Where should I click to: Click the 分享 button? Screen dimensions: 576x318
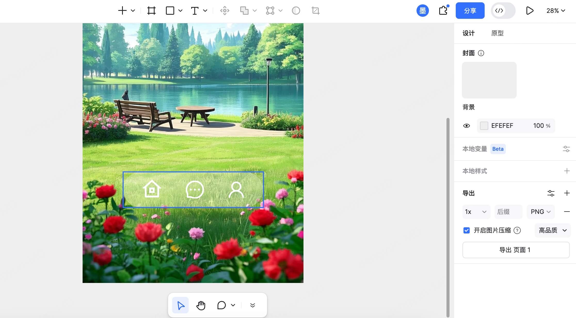coord(470,11)
